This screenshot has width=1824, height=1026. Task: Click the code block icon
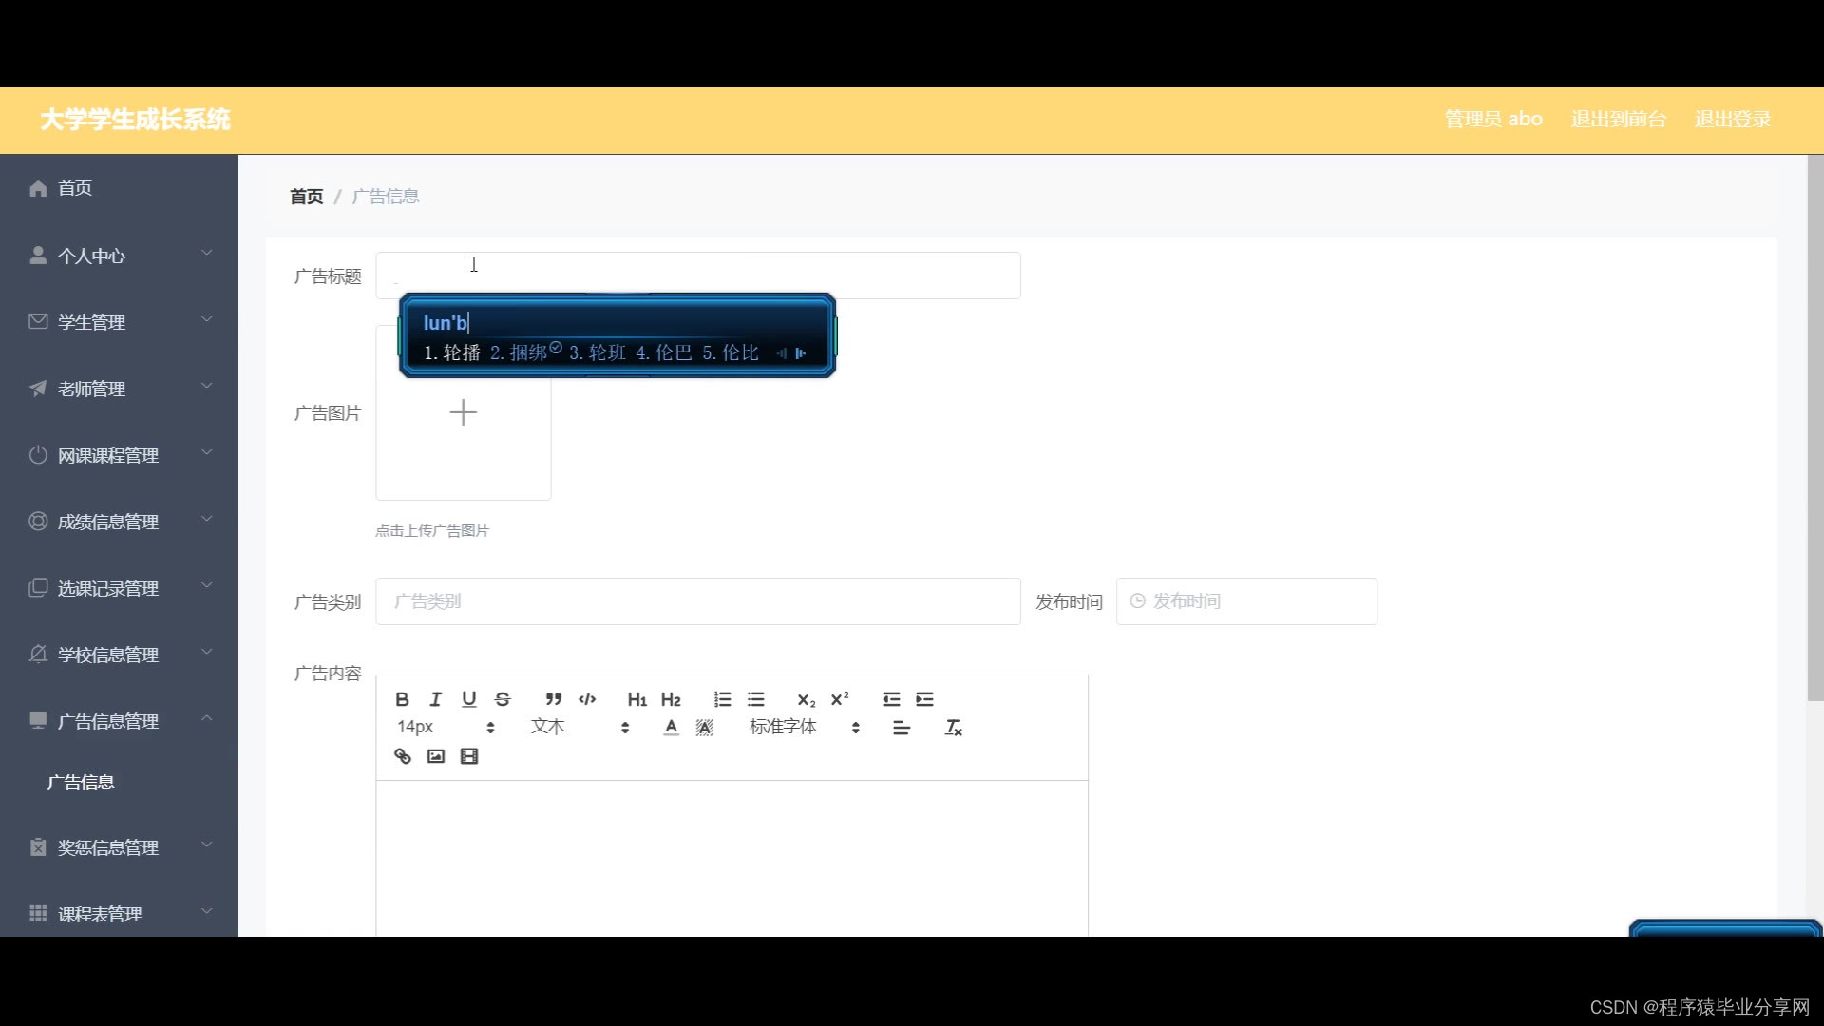pos(587,699)
